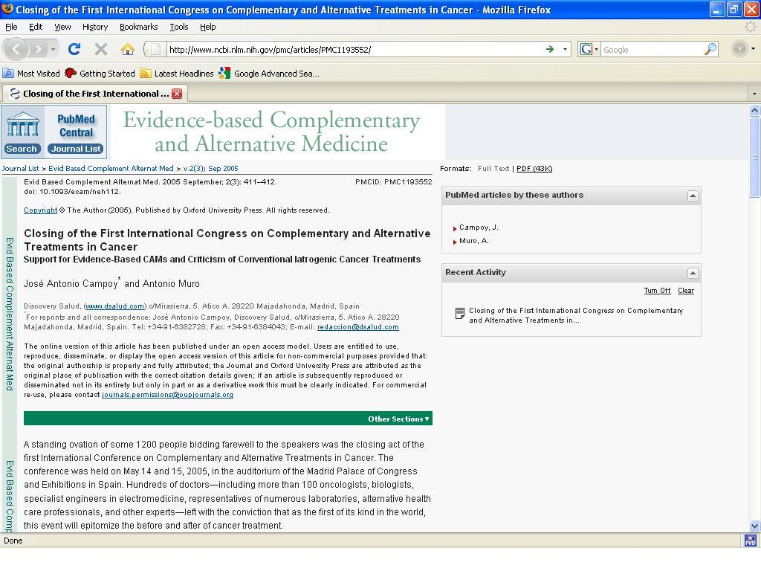Follow the Evid Based Complement Alternat Med breadcrumb

tap(111, 169)
